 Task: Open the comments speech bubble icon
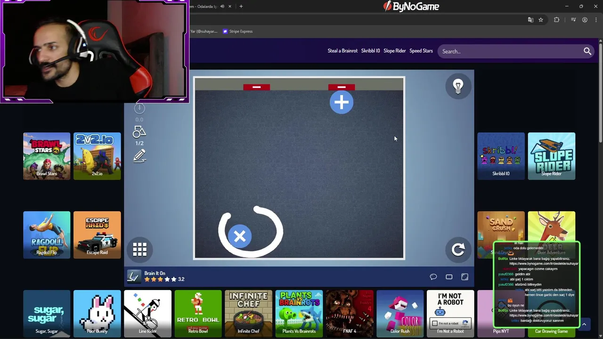433,277
